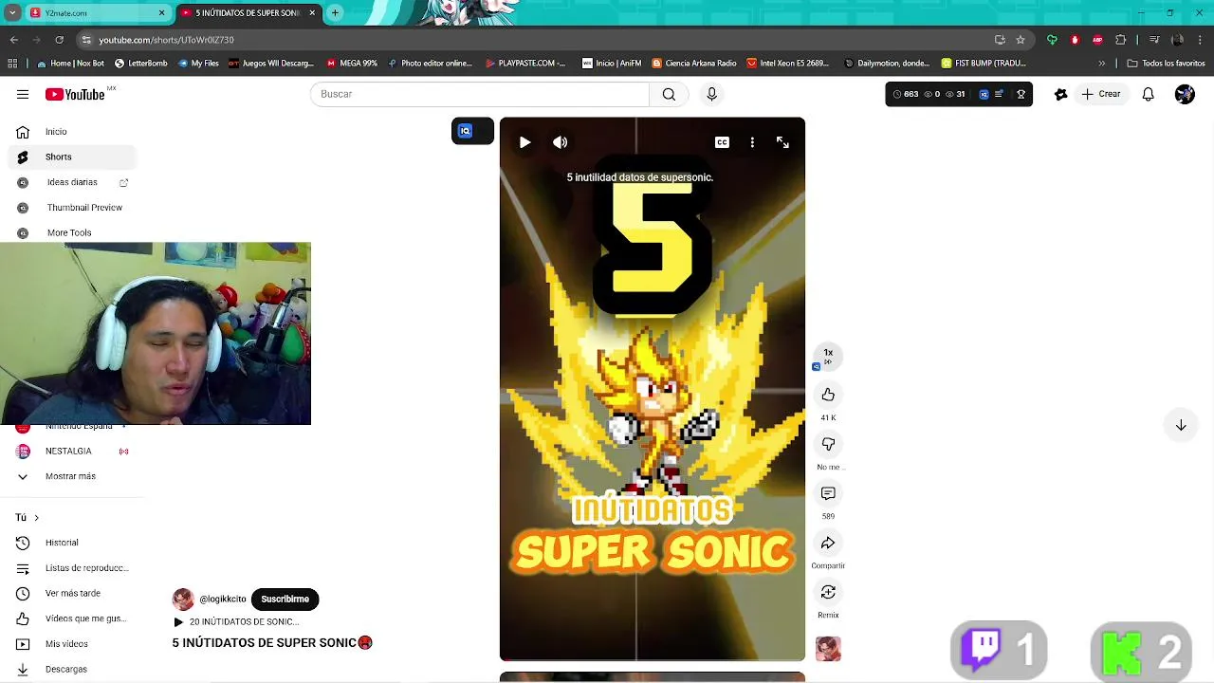Screen dimensions: 1214x683
Task: Open Mis videos
Action: pyautogui.click(x=72, y=644)
